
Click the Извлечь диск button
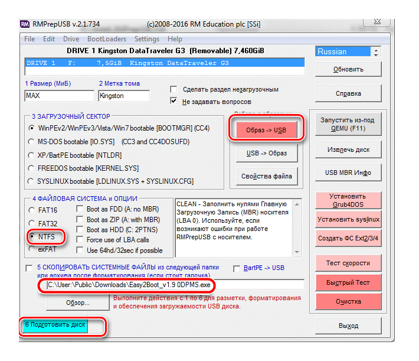tap(348, 149)
